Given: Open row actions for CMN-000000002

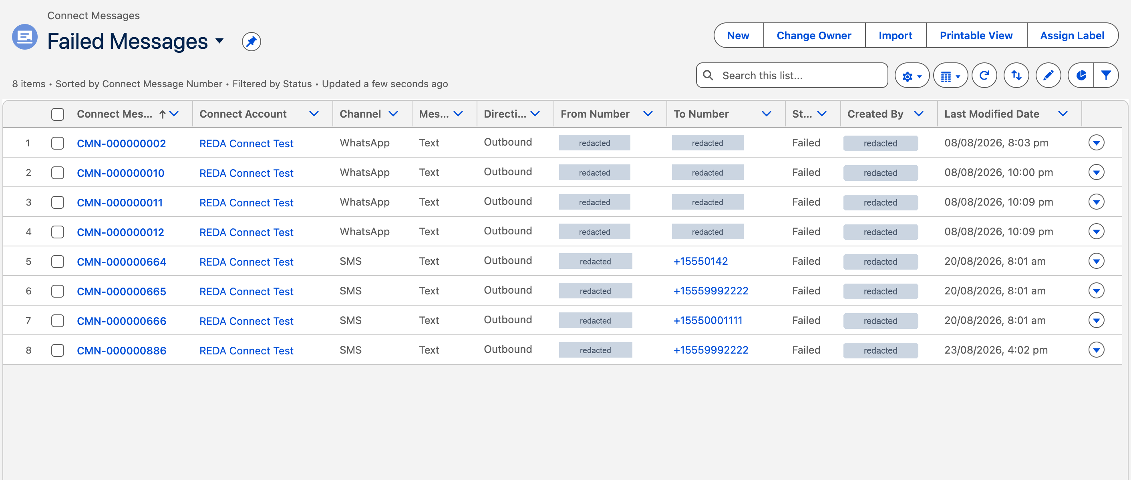Looking at the screenshot, I should pyautogui.click(x=1096, y=143).
